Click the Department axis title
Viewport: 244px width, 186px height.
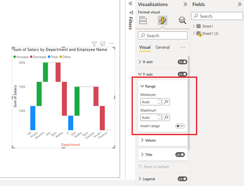pyautogui.click(x=71, y=145)
